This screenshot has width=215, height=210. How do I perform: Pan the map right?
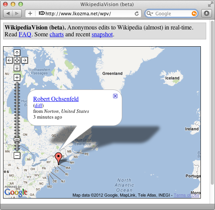[x=25, y=60]
